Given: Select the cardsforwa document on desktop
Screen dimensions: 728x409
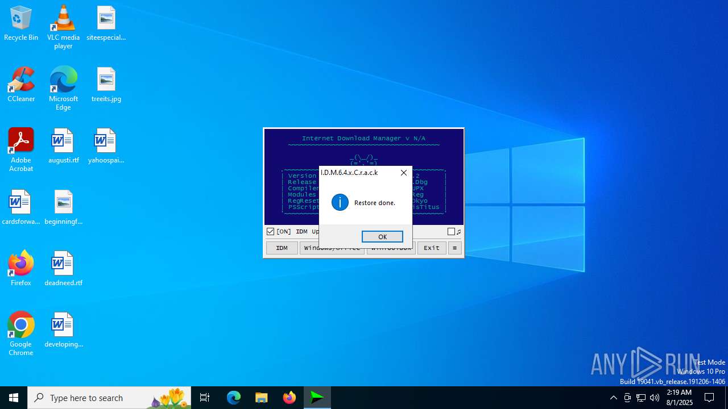Looking at the screenshot, I should pyautogui.click(x=21, y=207).
